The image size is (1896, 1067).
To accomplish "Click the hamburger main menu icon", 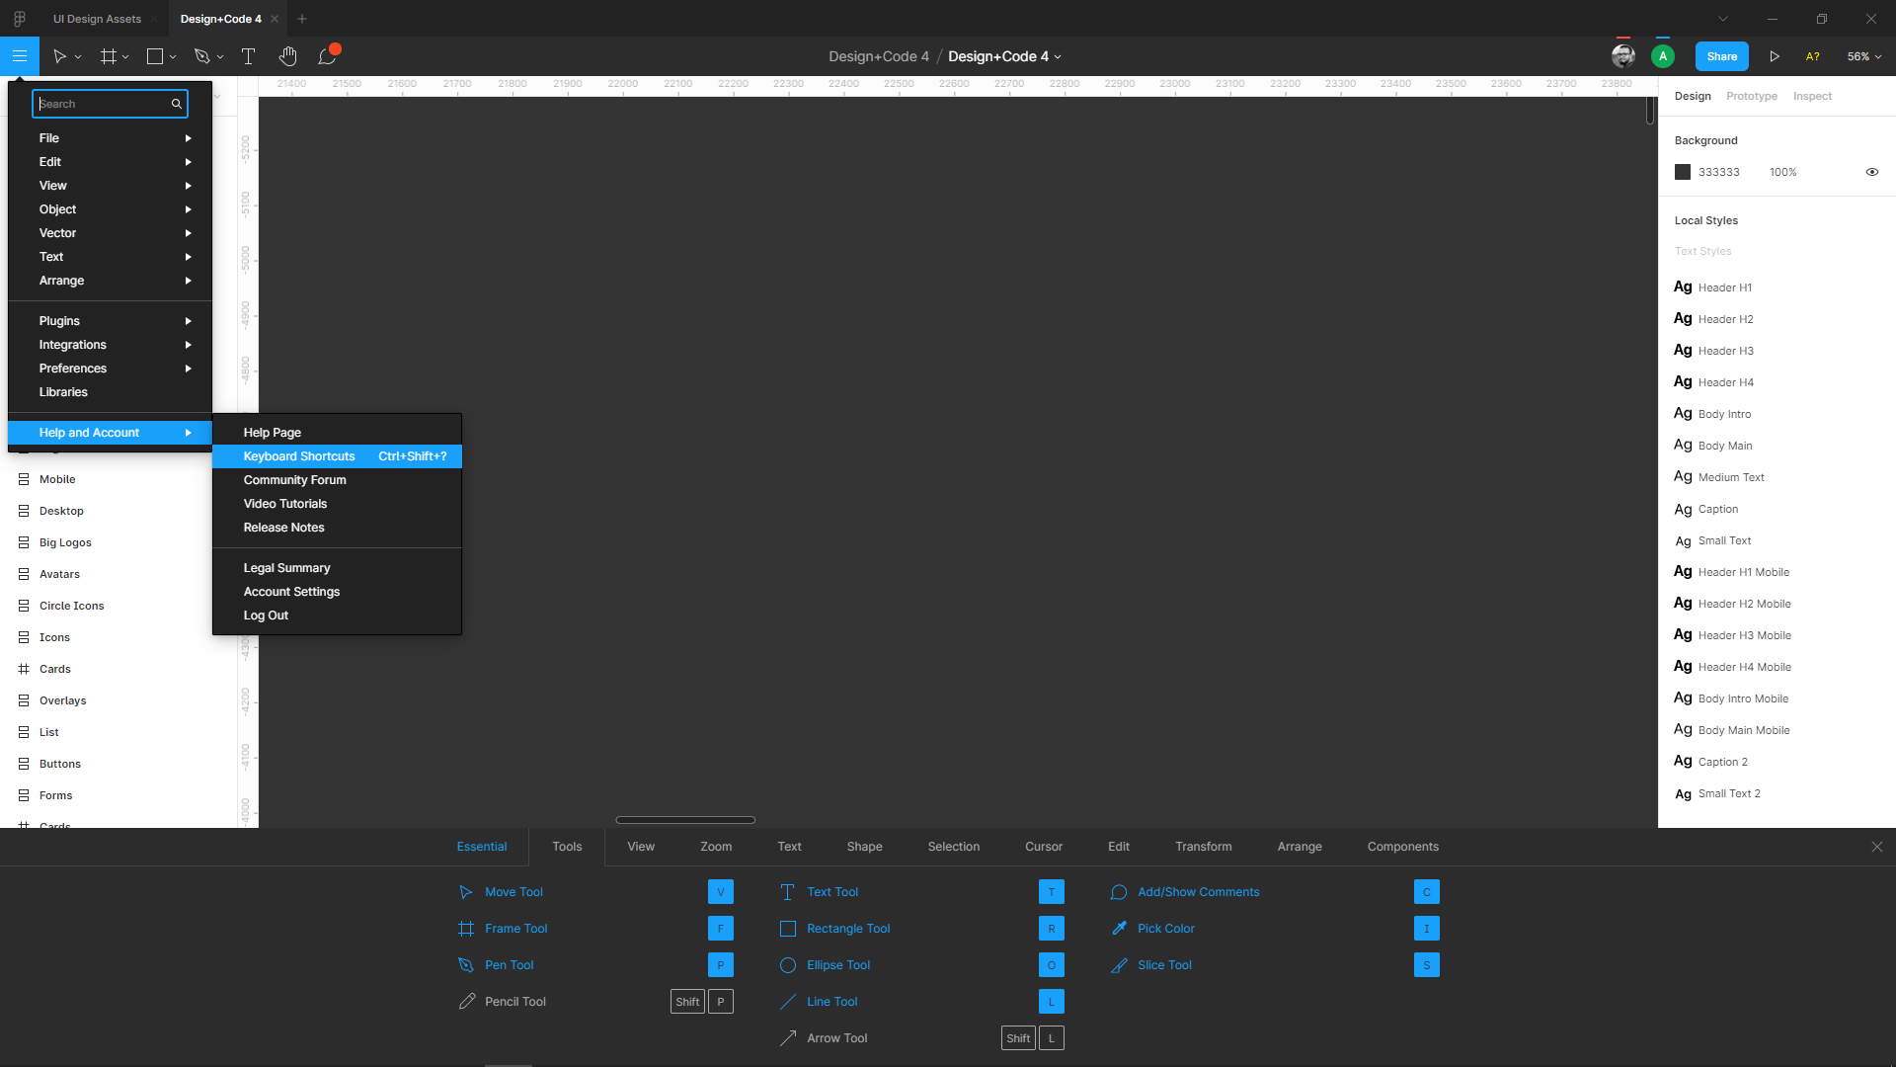I will coord(20,56).
